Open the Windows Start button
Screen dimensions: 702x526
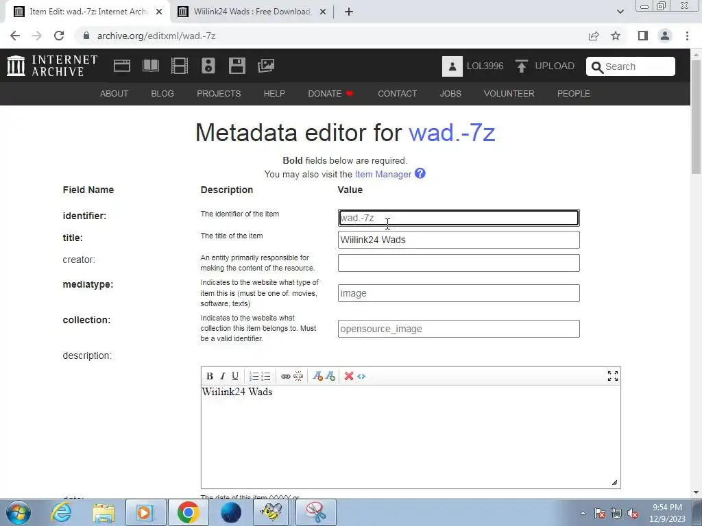(x=18, y=512)
